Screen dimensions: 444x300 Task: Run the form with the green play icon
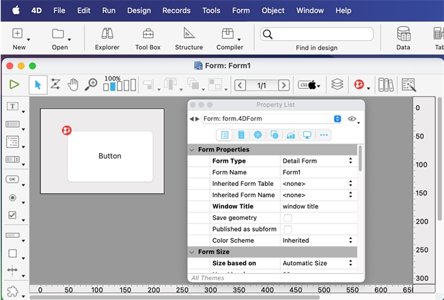(x=14, y=85)
